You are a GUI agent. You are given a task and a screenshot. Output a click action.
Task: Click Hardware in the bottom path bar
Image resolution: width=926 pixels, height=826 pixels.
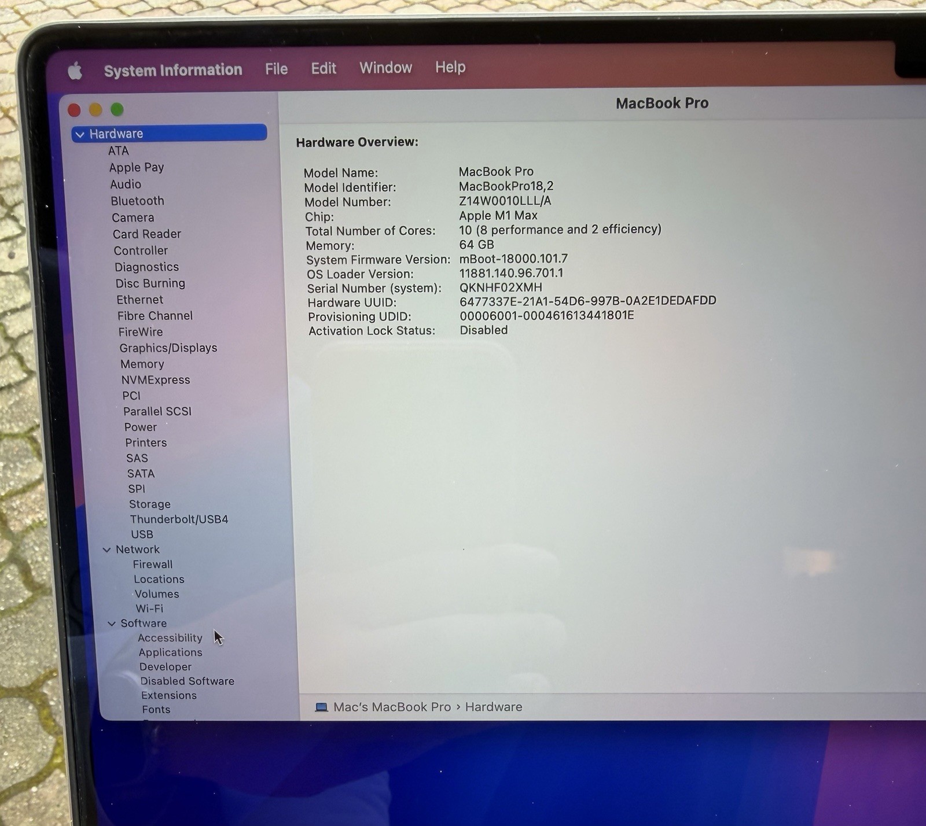tap(494, 707)
